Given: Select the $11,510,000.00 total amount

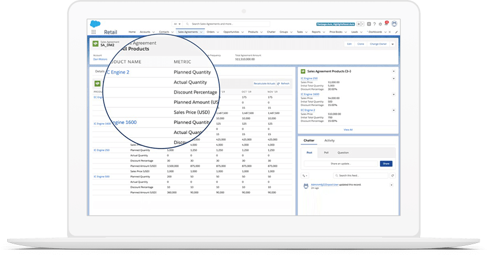Looking at the screenshot, I should point(245,59).
